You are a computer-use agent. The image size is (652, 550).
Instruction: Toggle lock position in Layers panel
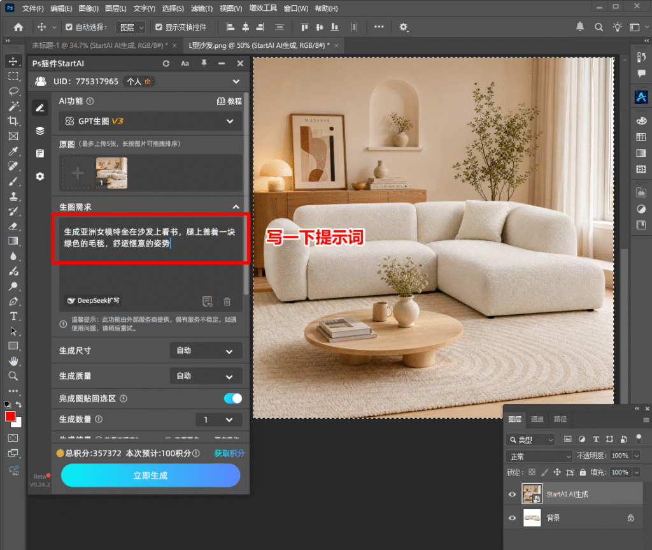[557, 472]
